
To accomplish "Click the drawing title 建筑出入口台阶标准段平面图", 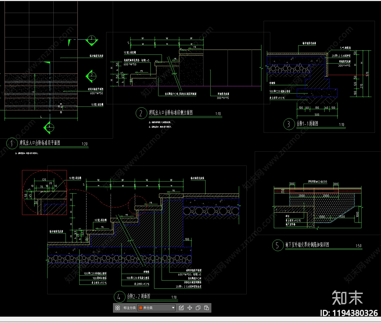I will coord(40,143).
